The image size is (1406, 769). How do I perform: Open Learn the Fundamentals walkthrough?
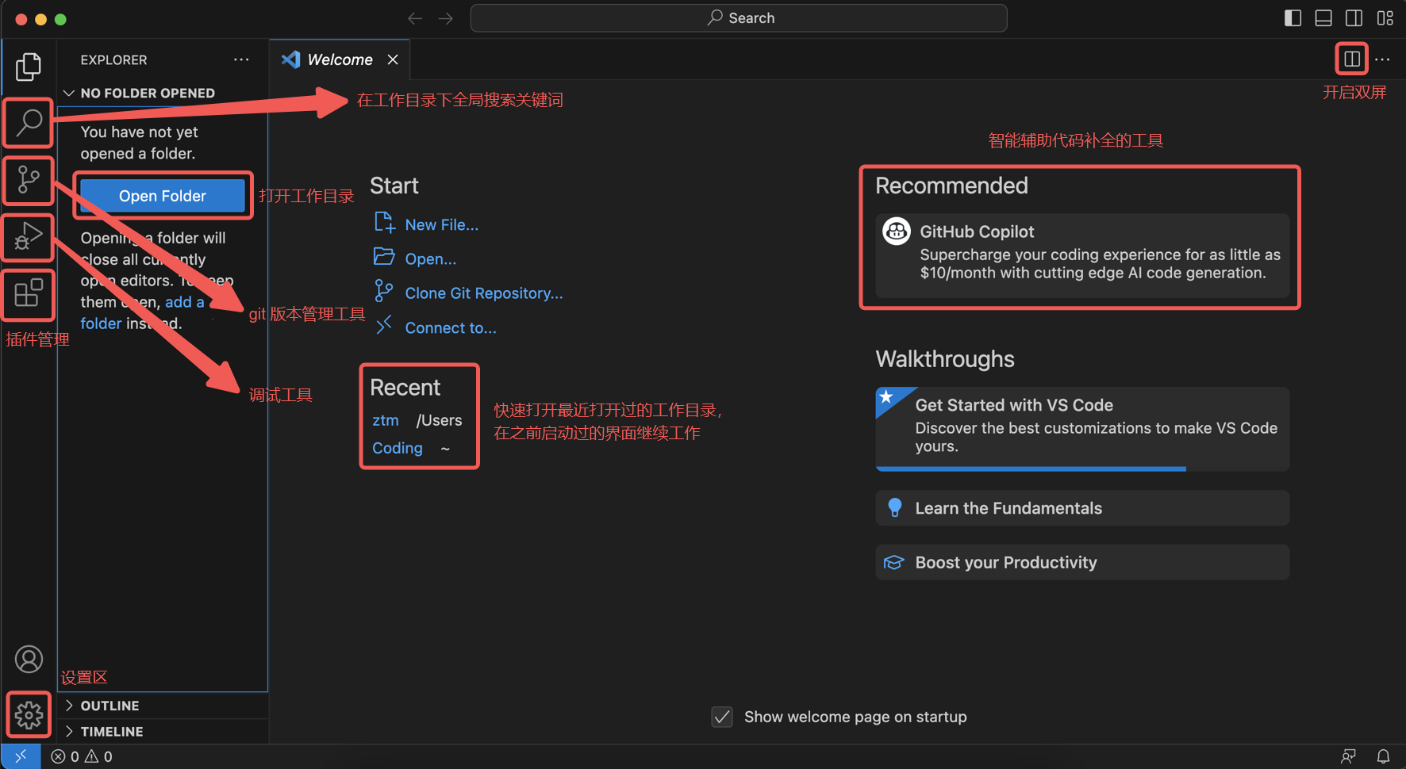[1082, 508]
